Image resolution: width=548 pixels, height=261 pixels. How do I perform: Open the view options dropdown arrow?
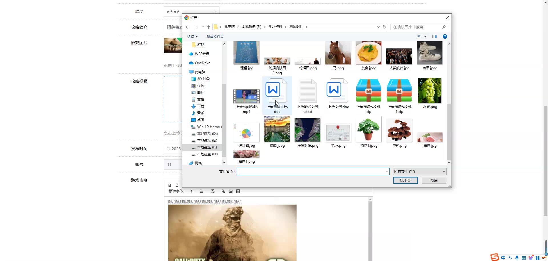point(425,36)
